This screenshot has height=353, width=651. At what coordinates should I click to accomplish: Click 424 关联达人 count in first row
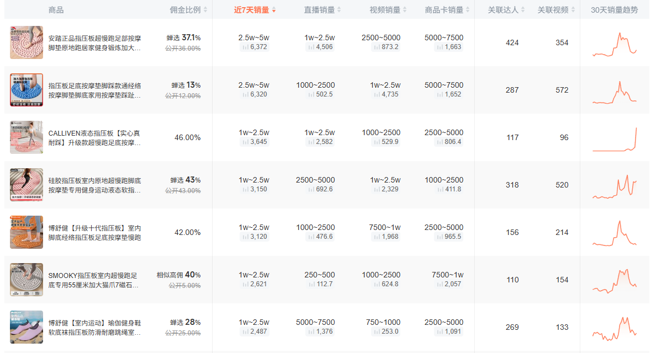pos(512,43)
